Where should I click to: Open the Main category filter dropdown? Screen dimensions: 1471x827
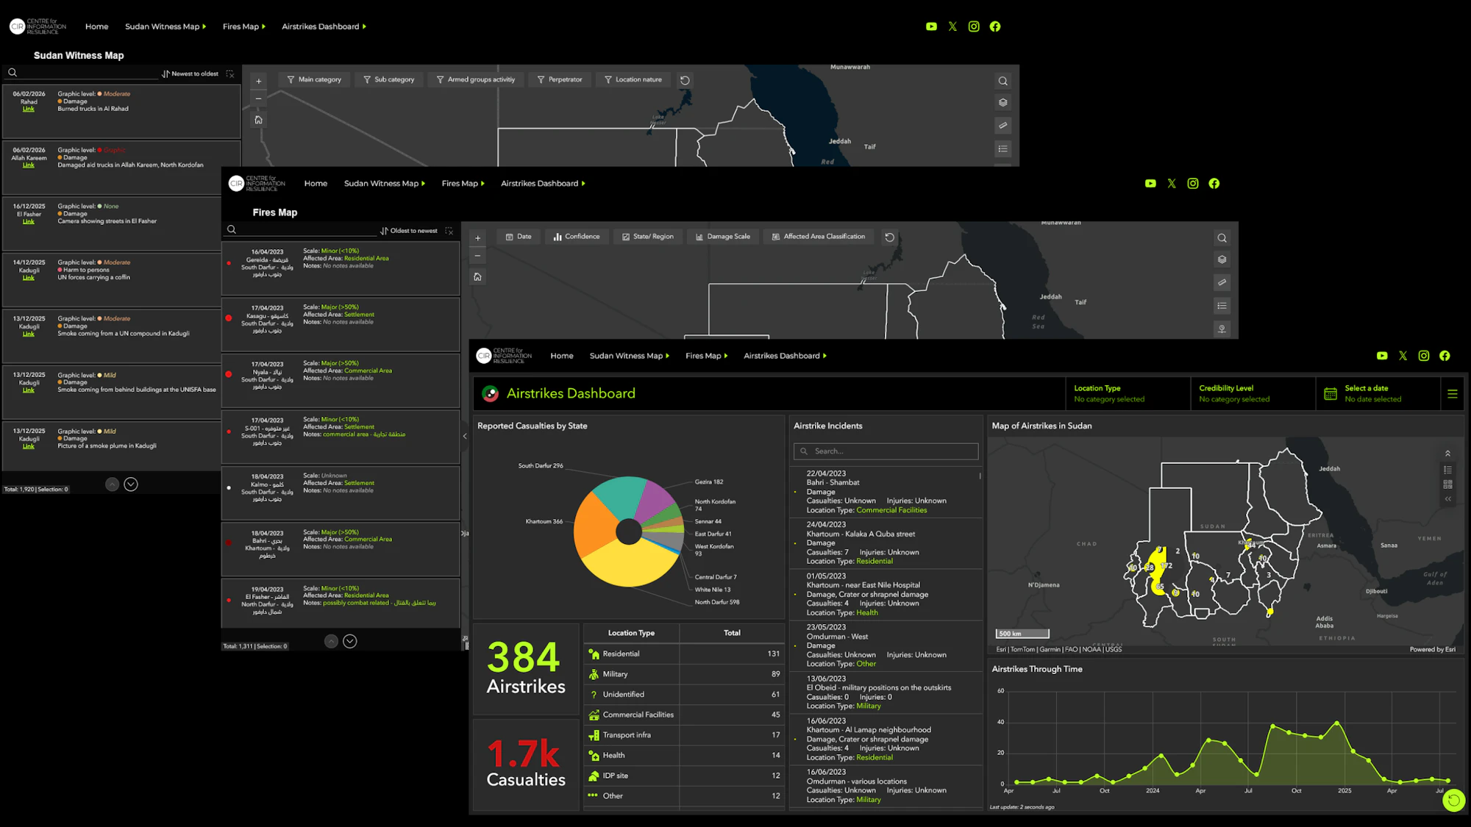pyautogui.click(x=314, y=79)
